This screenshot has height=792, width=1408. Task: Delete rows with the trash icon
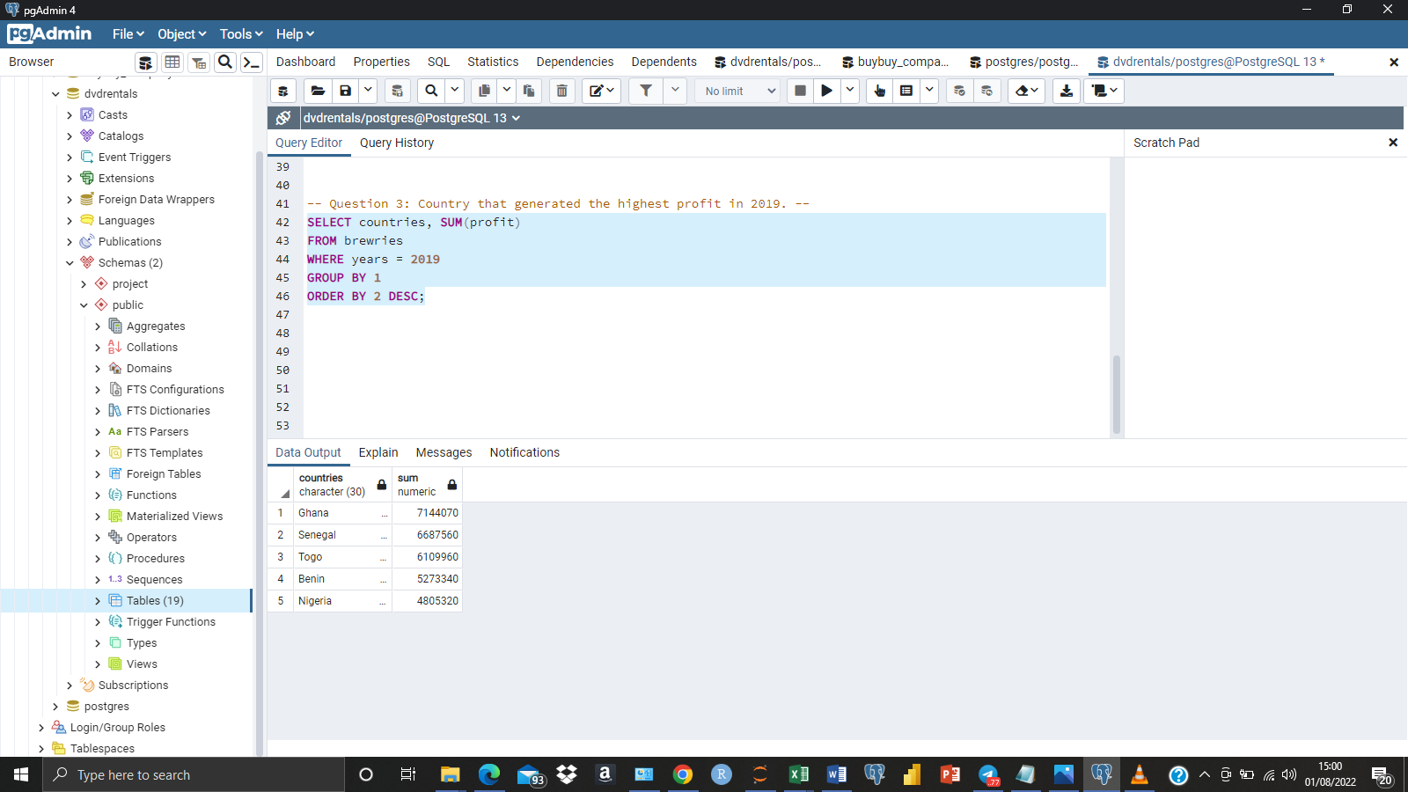(x=562, y=91)
